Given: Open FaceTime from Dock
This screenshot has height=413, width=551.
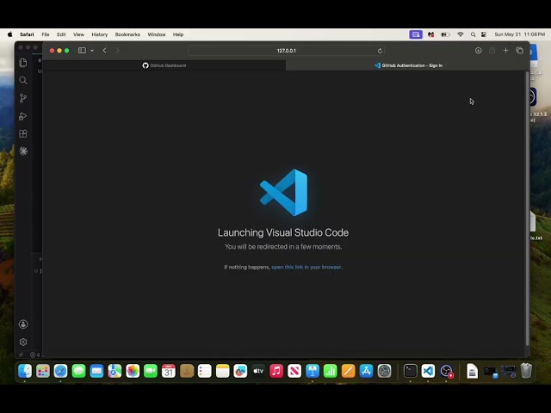Looking at the screenshot, I should point(151,371).
